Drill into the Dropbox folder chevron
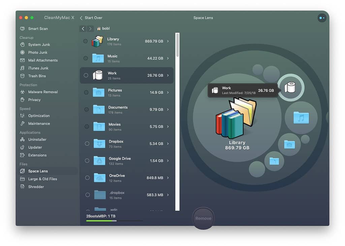Image resolution: width=345 pixels, height=246 pixels. [168, 144]
